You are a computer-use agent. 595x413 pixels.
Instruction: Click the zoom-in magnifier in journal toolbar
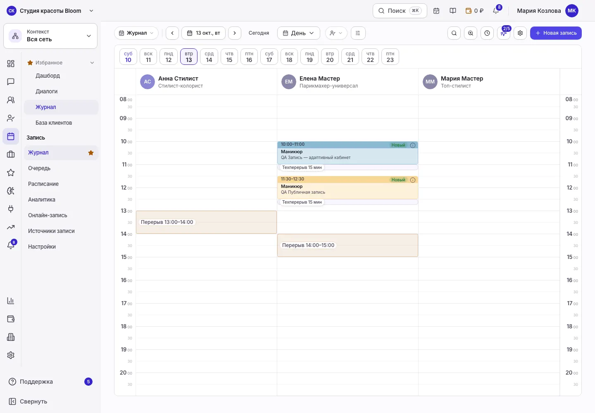(471, 33)
